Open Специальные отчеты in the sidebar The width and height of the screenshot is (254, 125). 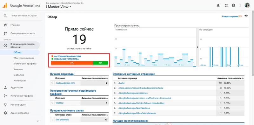(23, 33)
